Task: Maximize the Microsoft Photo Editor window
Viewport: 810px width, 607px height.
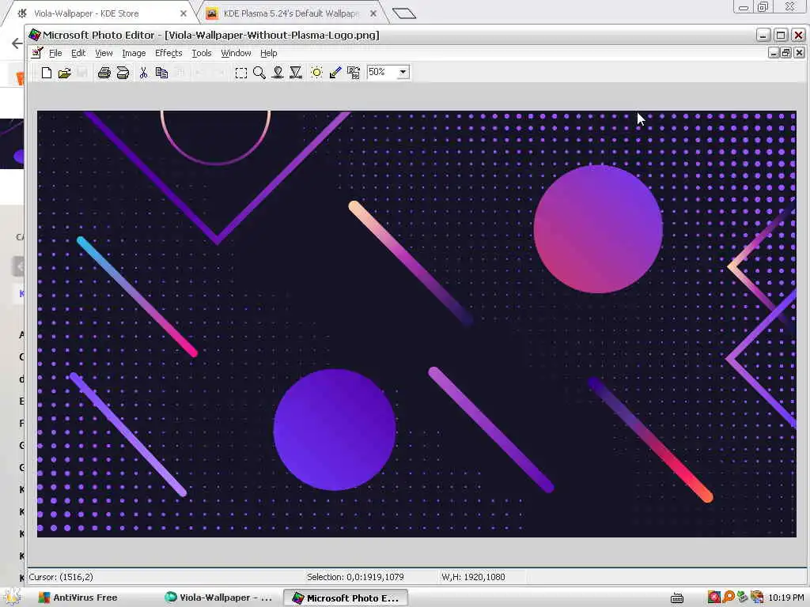Action: [781, 35]
